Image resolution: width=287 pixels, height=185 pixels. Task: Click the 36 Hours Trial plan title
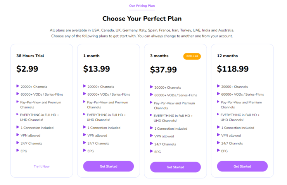click(30, 56)
